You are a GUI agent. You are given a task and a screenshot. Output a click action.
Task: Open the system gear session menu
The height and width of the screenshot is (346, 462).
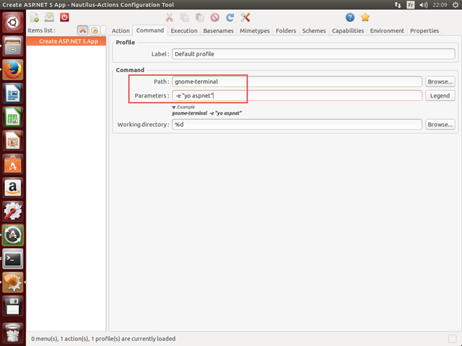pyautogui.click(x=456, y=5)
